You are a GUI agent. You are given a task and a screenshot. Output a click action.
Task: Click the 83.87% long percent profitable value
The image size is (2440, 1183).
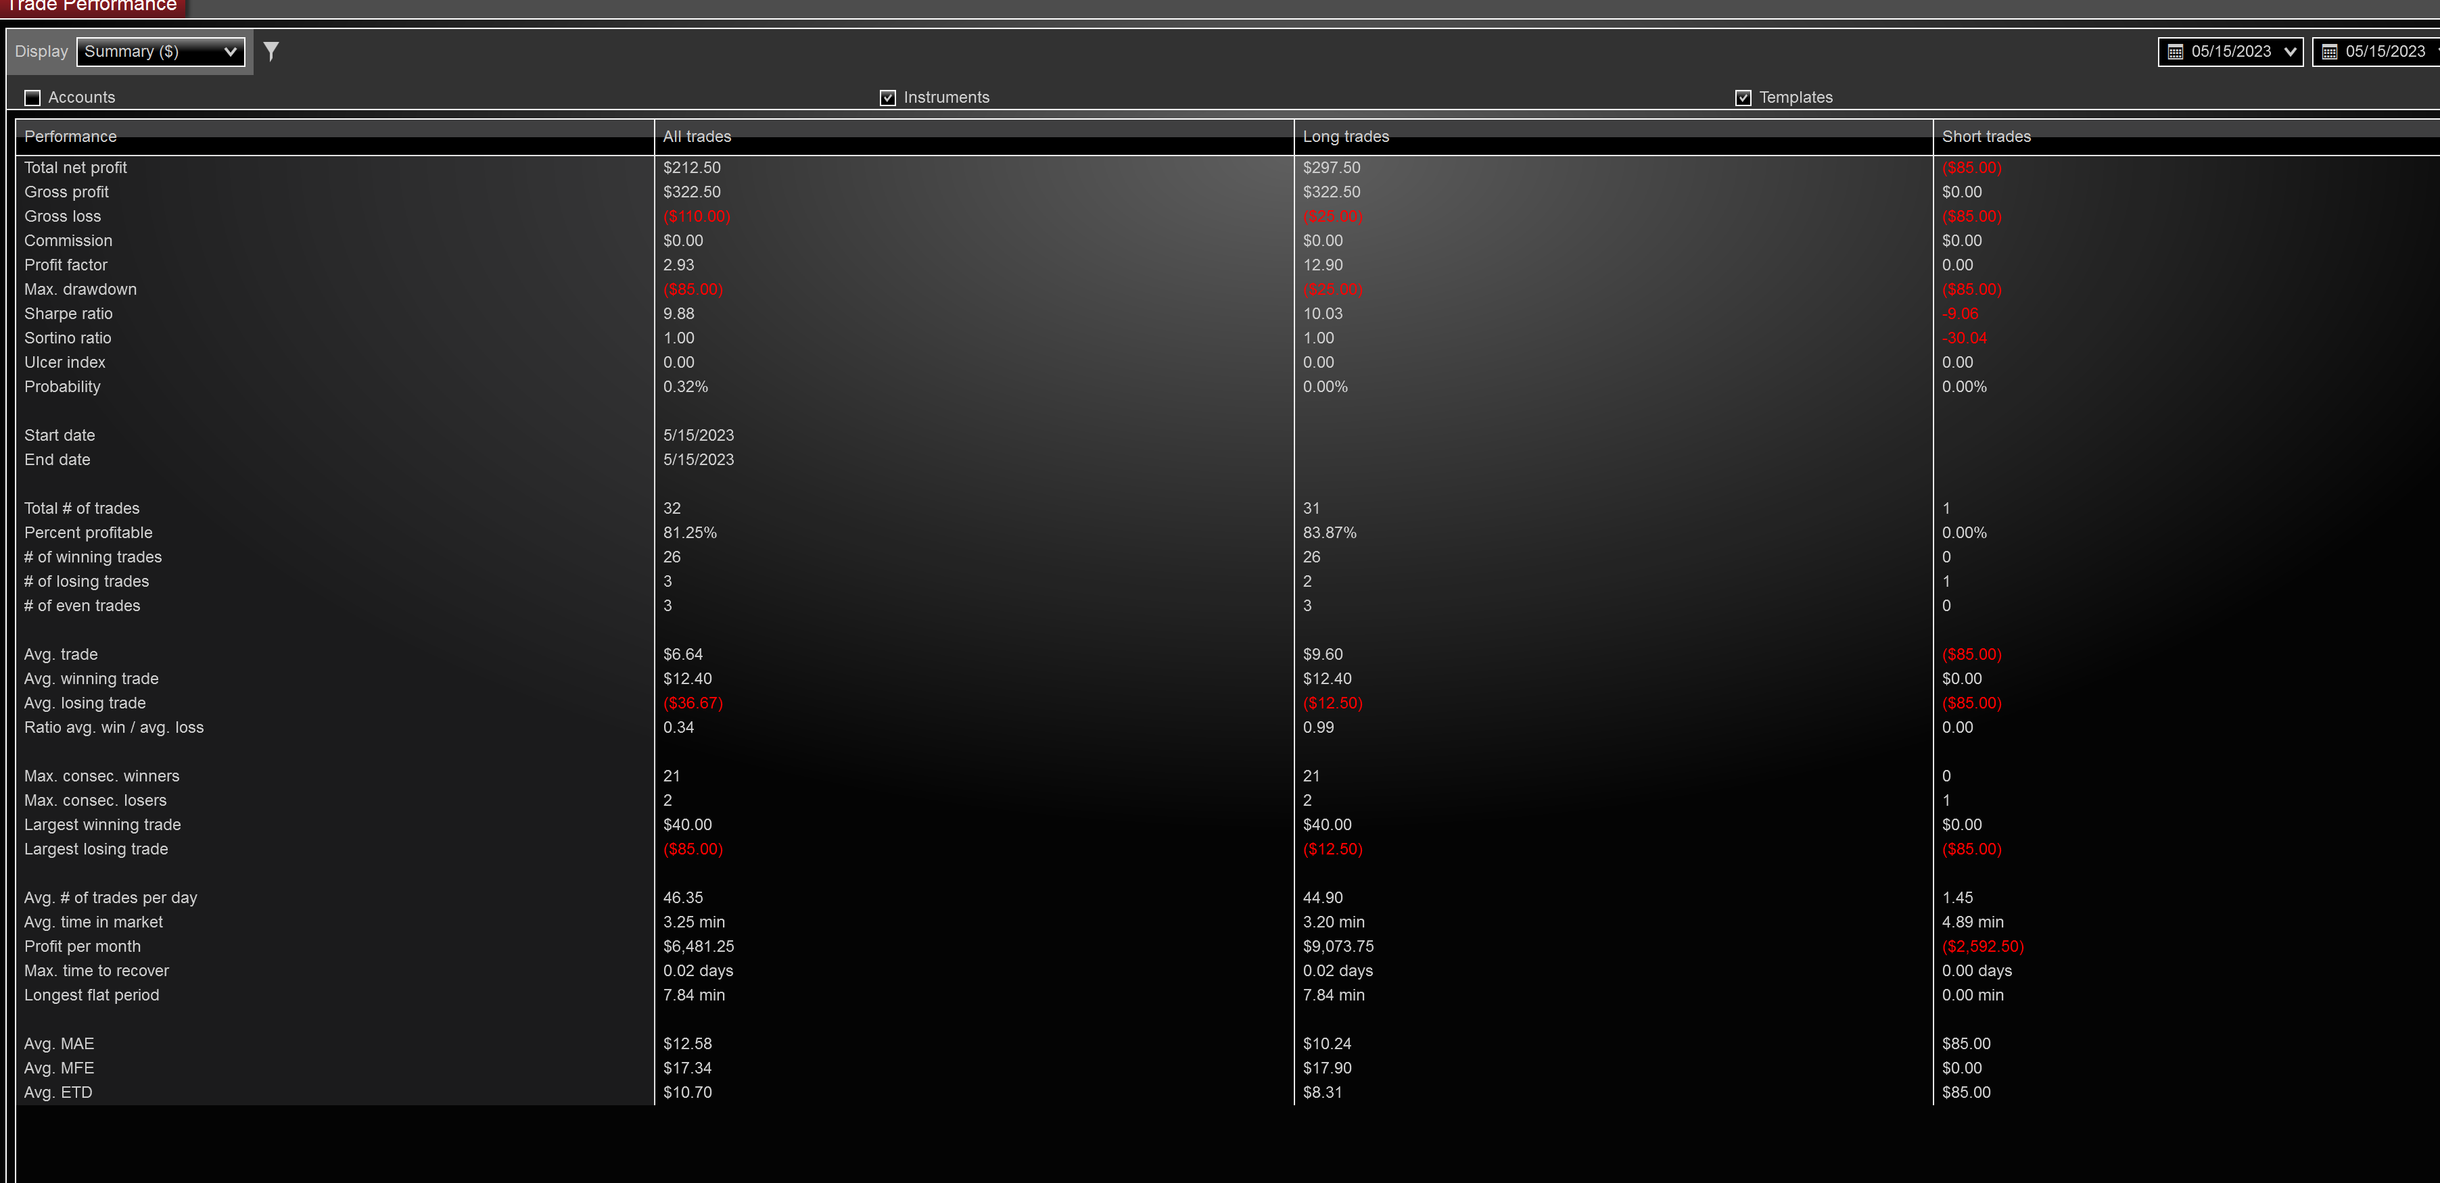(1329, 533)
